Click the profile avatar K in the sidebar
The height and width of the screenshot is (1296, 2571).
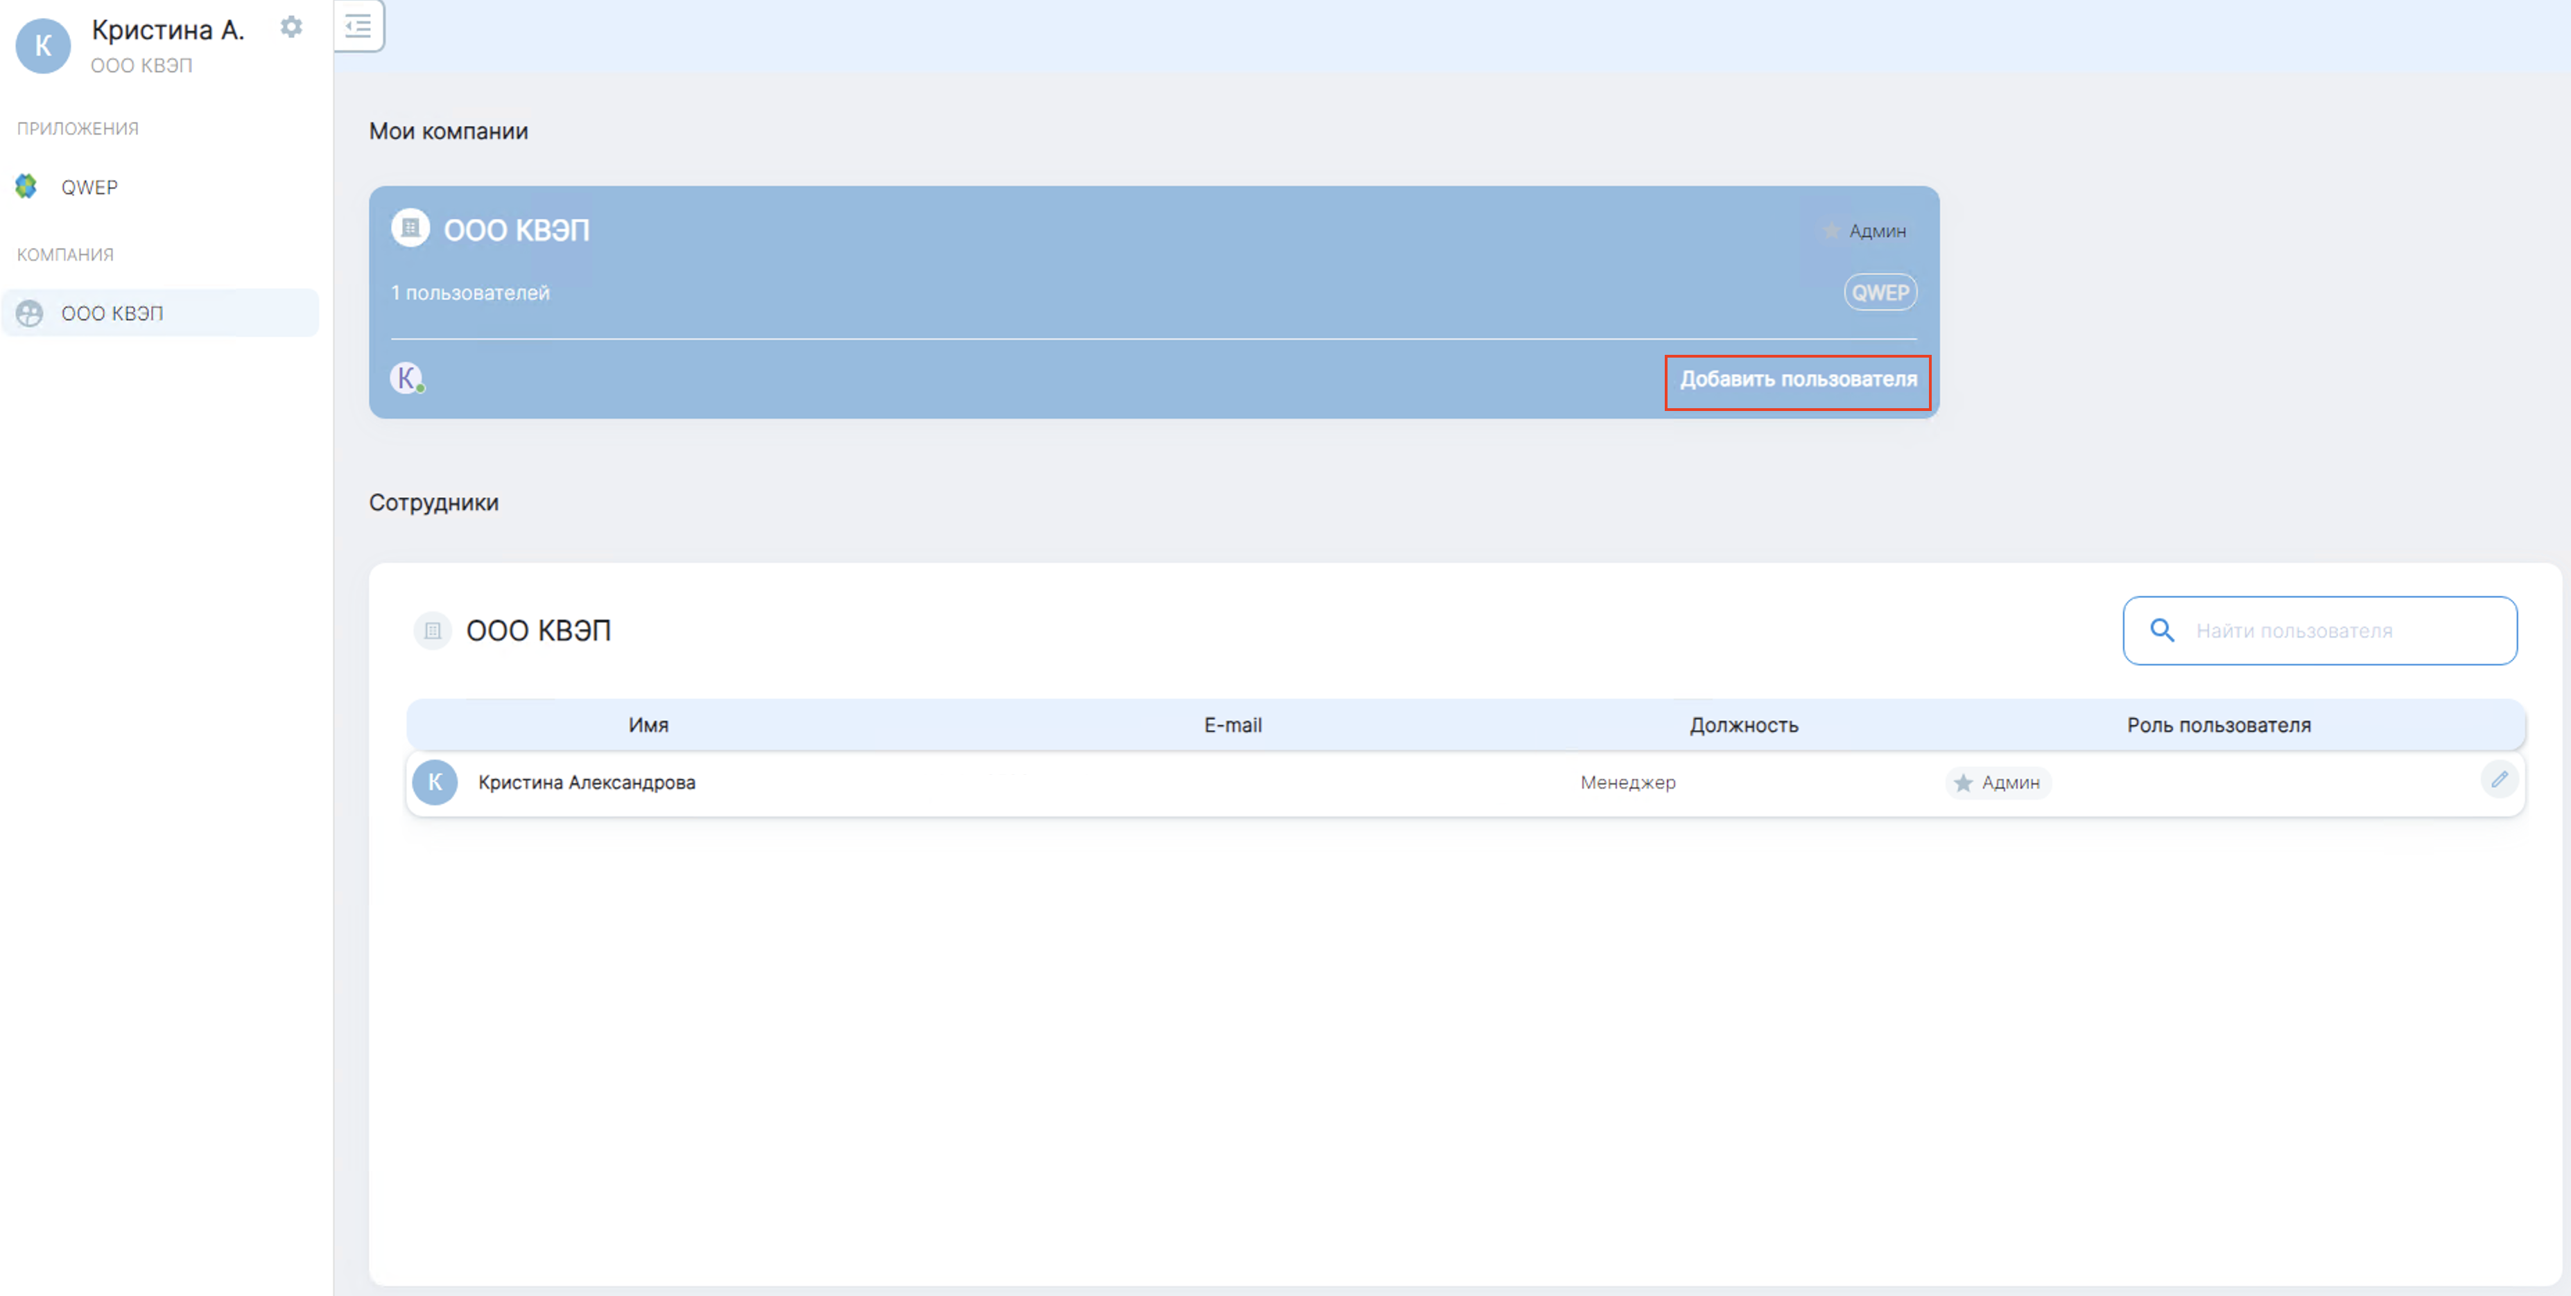pos(43,46)
